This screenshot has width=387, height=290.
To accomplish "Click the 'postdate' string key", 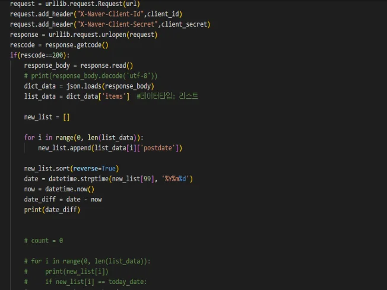I will [x=158, y=148].
